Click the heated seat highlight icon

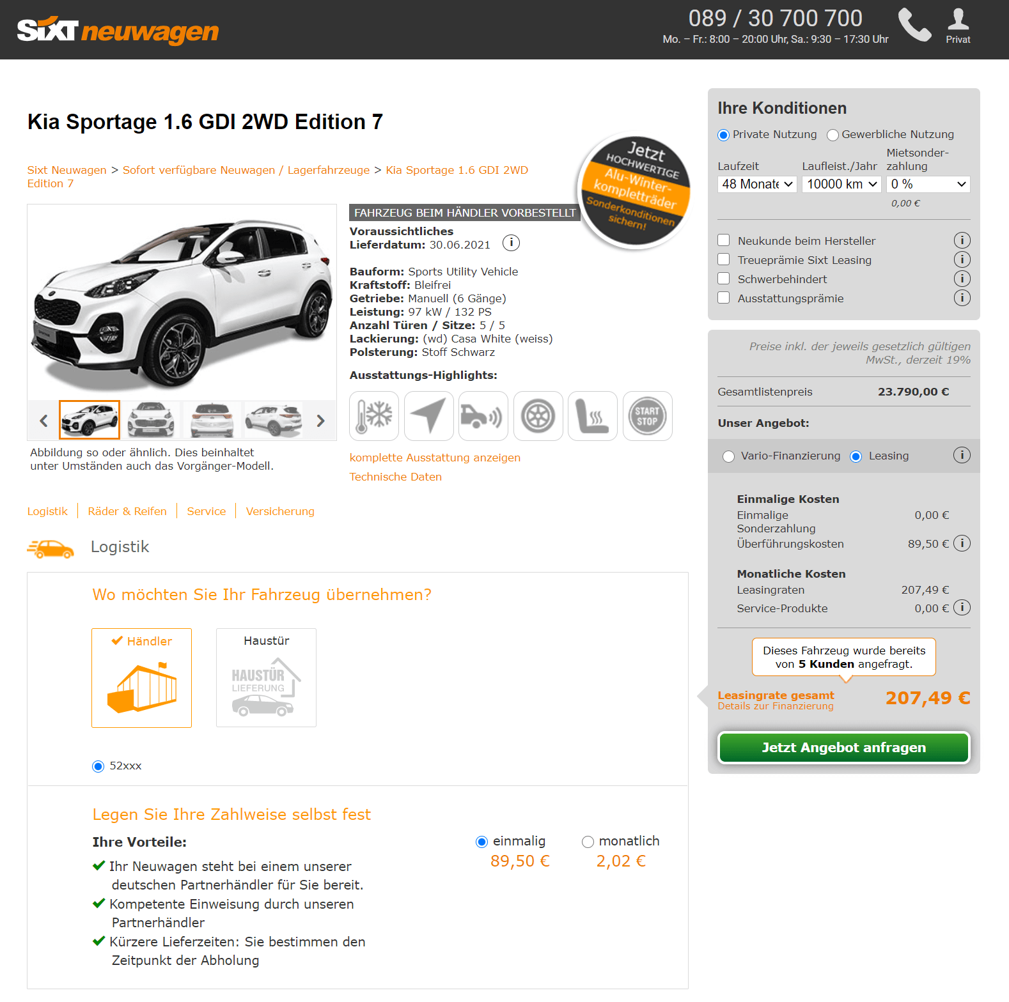coord(593,416)
